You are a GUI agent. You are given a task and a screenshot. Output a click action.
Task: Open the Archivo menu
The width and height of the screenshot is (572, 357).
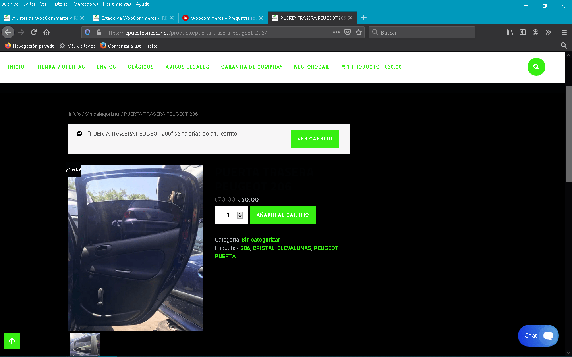click(x=10, y=4)
